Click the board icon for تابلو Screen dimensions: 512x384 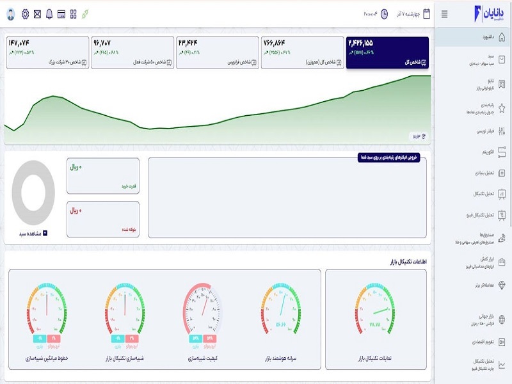[x=502, y=84]
